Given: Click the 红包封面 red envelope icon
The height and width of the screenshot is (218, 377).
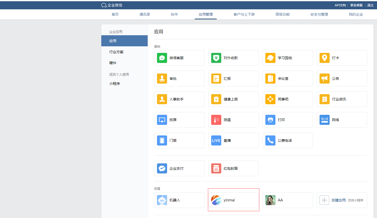Looking at the screenshot, I should pos(216,168).
